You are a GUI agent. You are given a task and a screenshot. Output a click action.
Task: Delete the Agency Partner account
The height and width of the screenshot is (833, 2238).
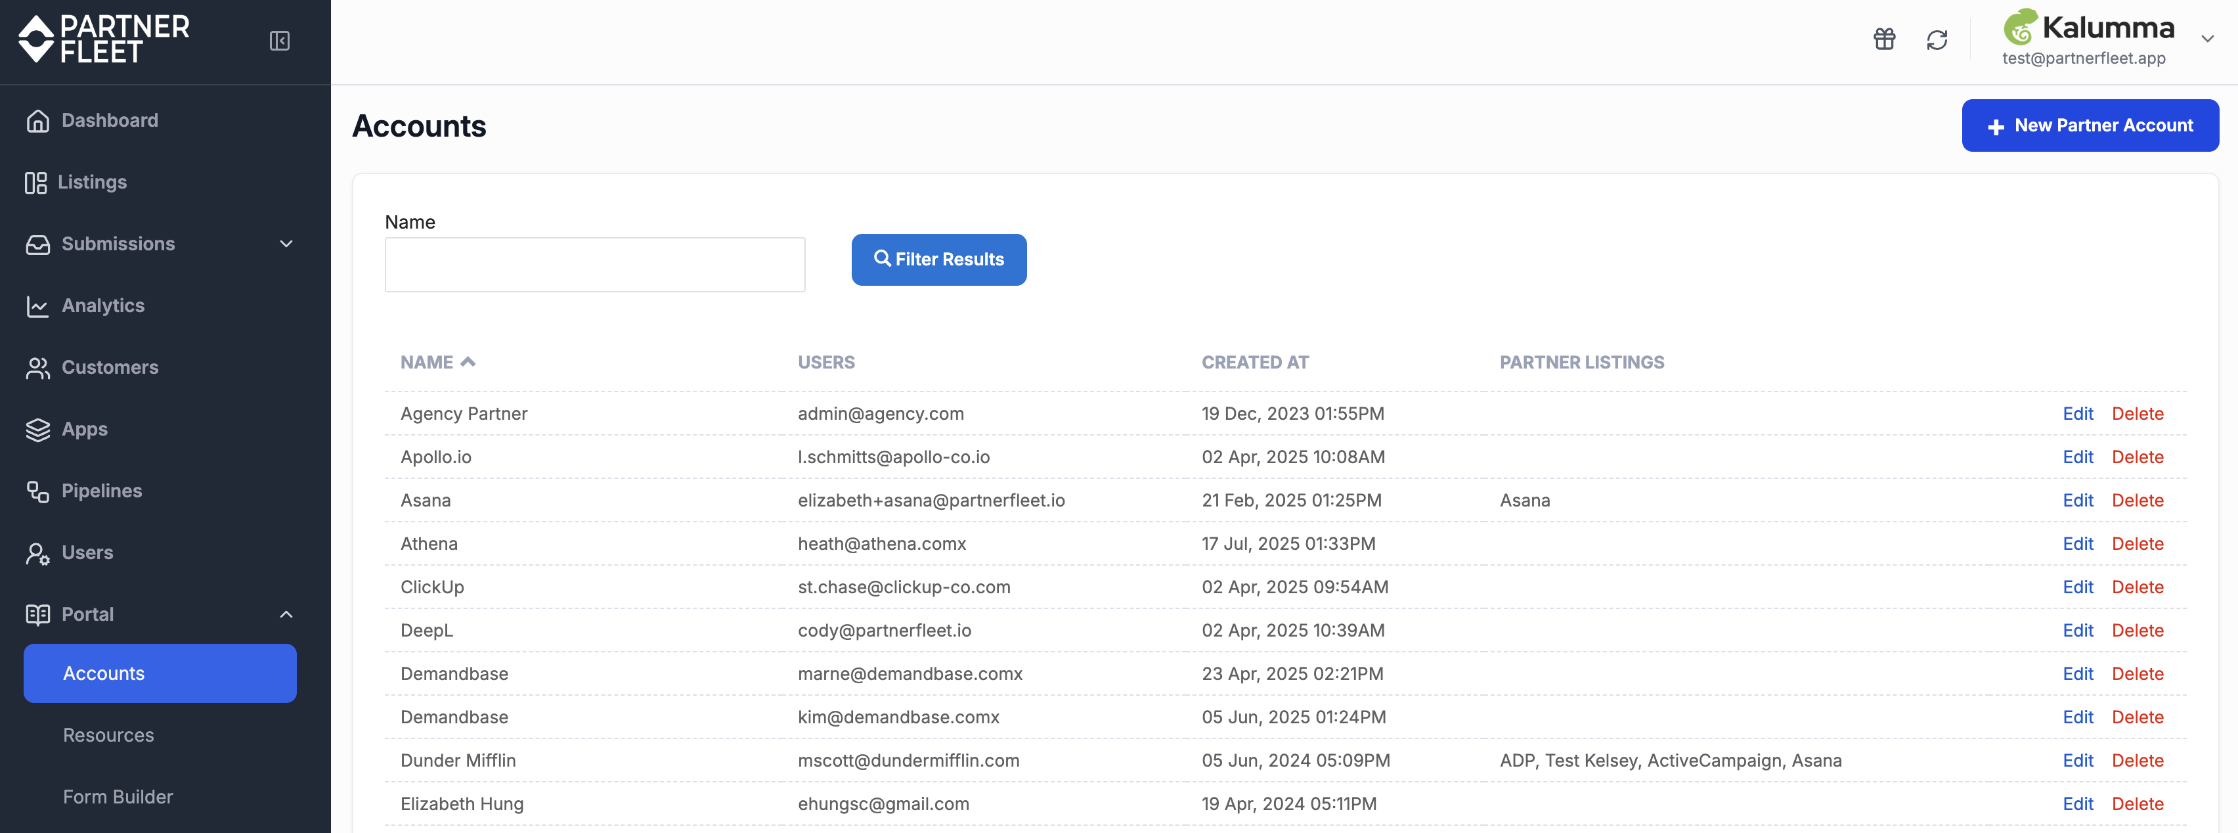point(2138,414)
